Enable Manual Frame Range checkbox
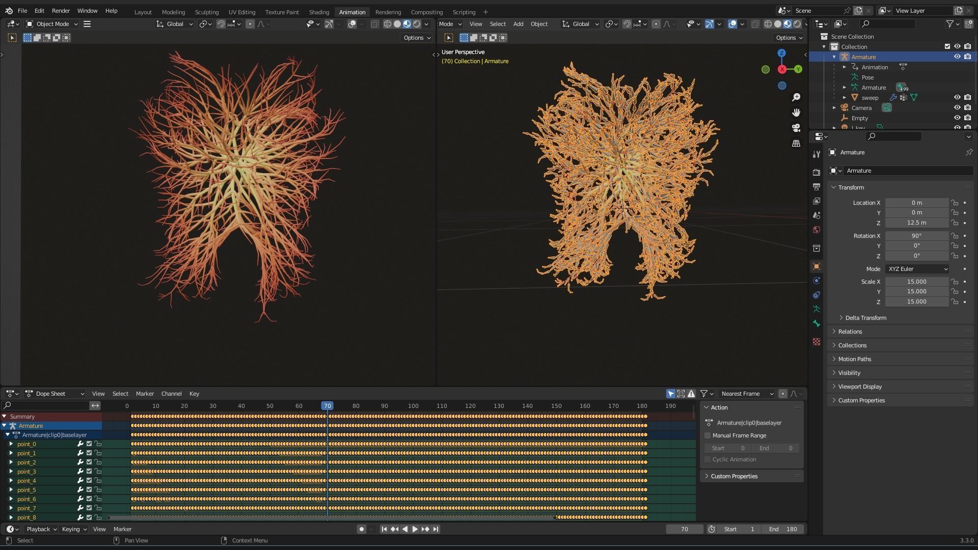The width and height of the screenshot is (978, 550). click(x=708, y=435)
